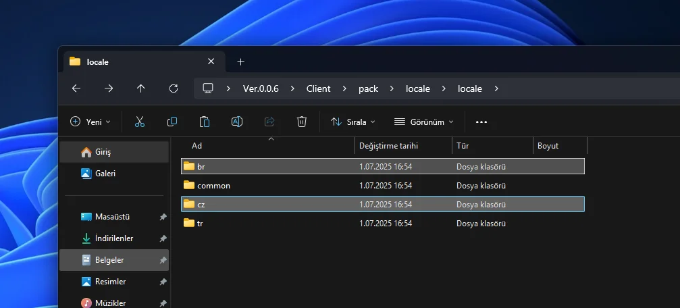The image size is (680, 308).
Task: Go back with the left arrow
Action: tap(76, 88)
